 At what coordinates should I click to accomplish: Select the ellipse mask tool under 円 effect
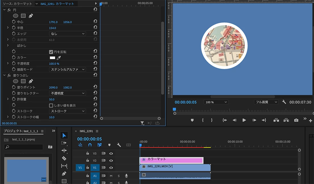point(16,16)
